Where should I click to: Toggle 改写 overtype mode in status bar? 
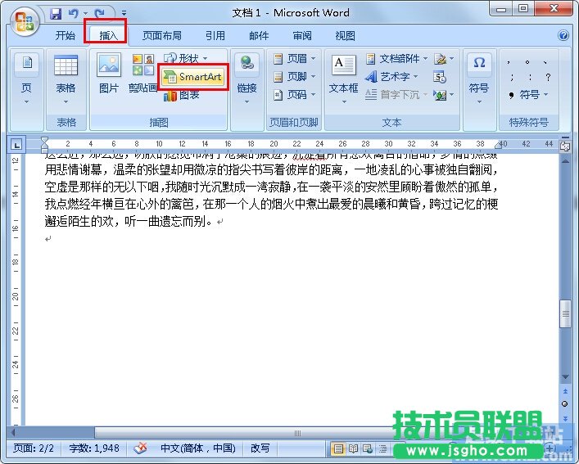(260, 448)
